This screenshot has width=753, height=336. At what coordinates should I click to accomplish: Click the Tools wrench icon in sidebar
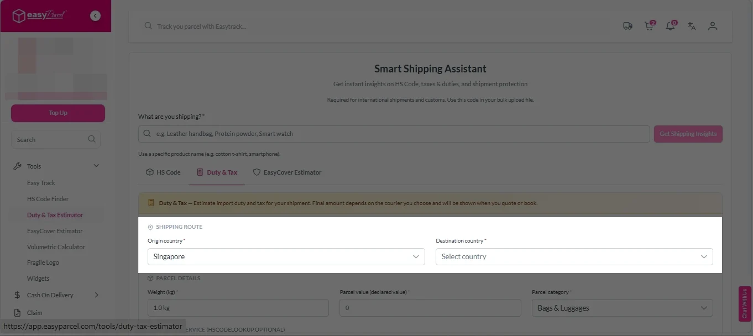(x=18, y=166)
